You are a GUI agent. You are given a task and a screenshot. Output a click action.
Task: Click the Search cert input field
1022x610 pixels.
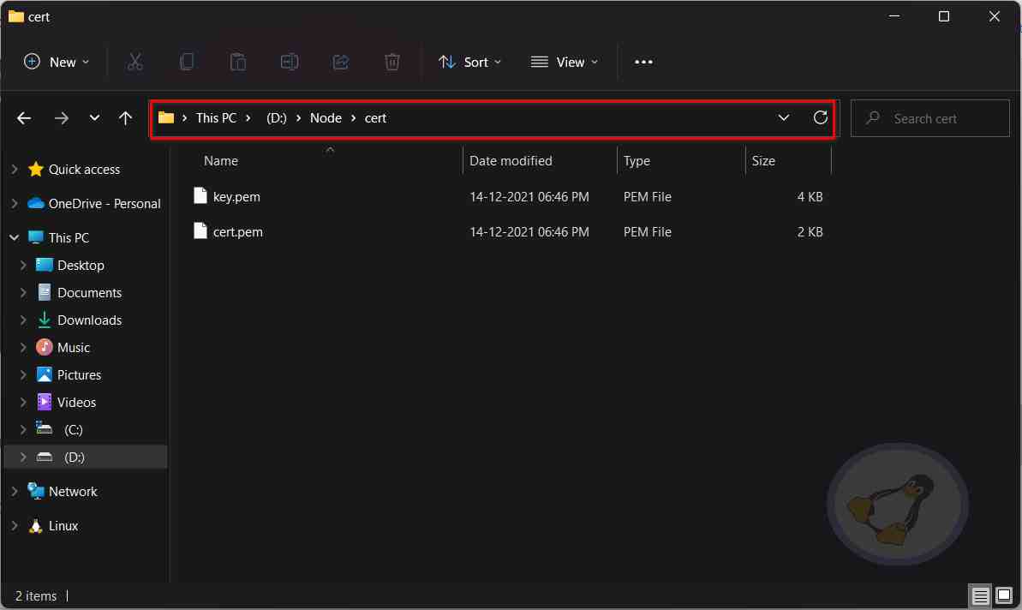pos(930,118)
